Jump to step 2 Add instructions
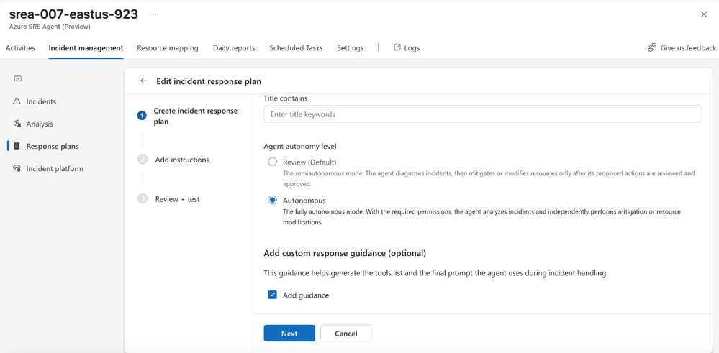Screen dimensions: 719x353 pos(181,160)
